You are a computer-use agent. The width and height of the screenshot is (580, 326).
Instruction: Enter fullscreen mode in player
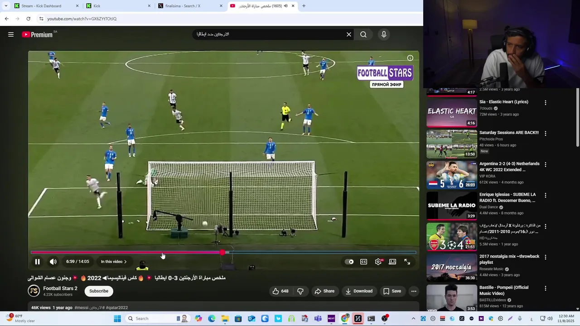[407, 262]
